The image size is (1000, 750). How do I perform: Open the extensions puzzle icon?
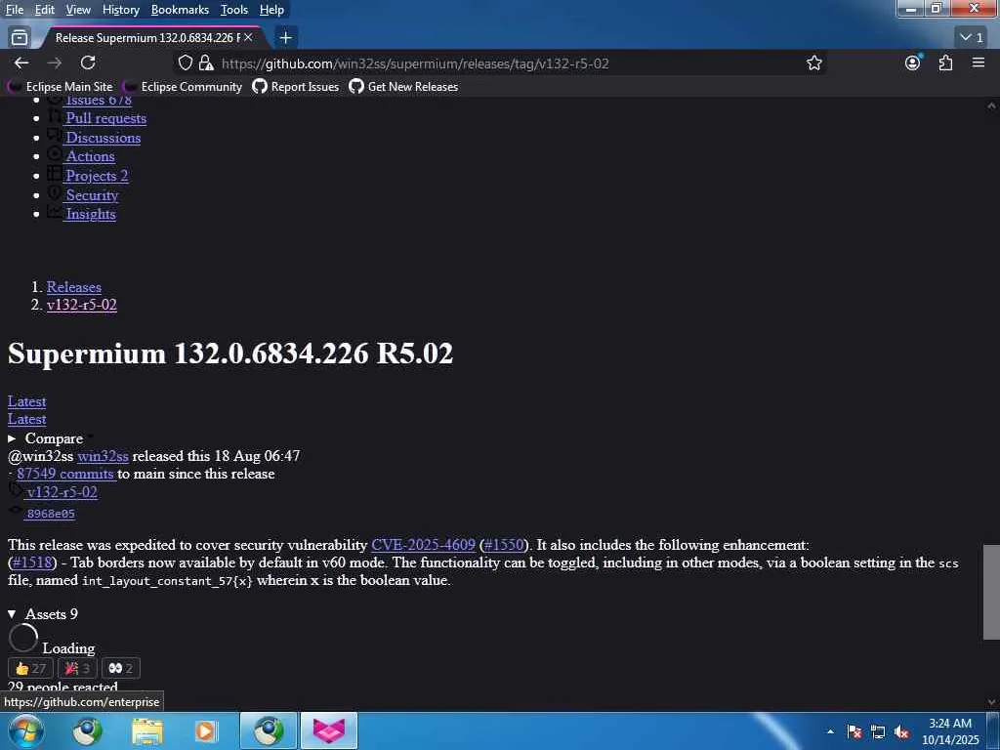pyautogui.click(x=945, y=62)
